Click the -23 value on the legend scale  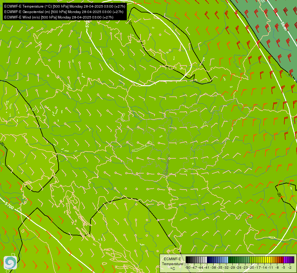(x=245, y=268)
